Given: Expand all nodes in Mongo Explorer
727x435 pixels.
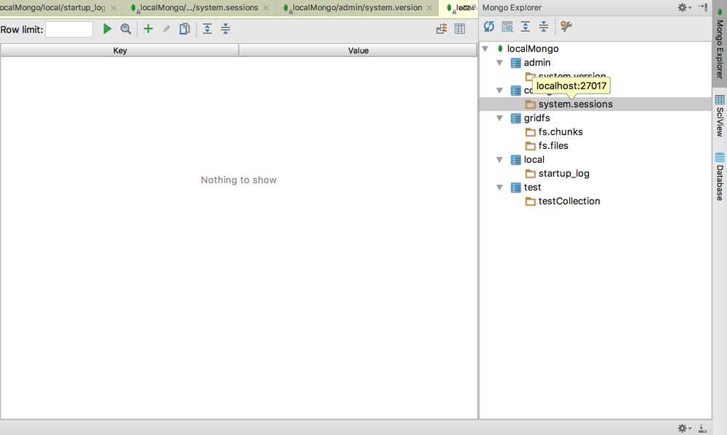Looking at the screenshot, I should tap(526, 26).
